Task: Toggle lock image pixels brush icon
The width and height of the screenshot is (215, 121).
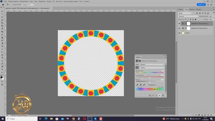Action: coord(188,19)
